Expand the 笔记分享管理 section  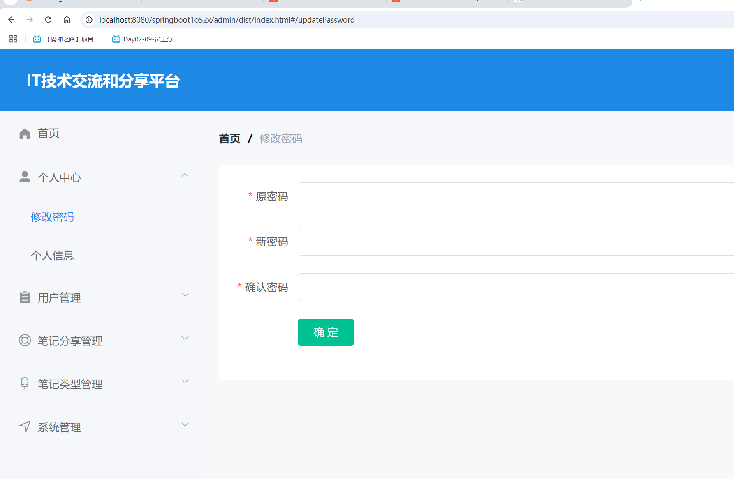click(185, 338)
